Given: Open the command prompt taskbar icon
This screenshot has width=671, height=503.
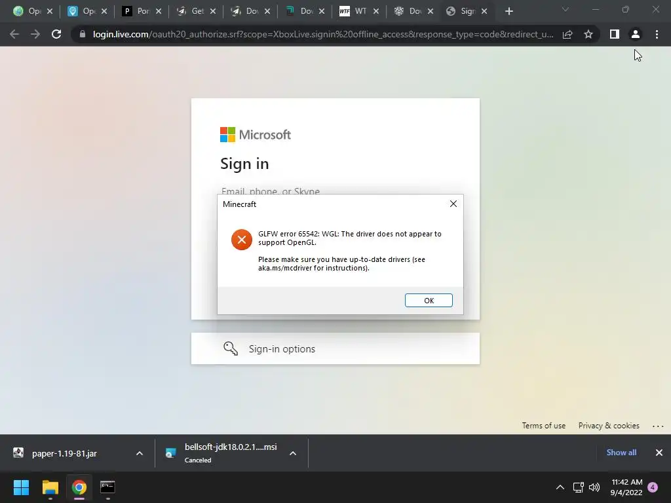Looking at the screenshot, I should pyautogui.click(x=107, y=487).
